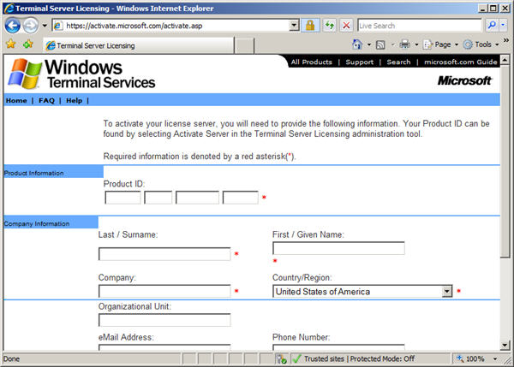Screen dimensions: 514x367
Task: Click the privacy report status icon
Action: point(281,359)
